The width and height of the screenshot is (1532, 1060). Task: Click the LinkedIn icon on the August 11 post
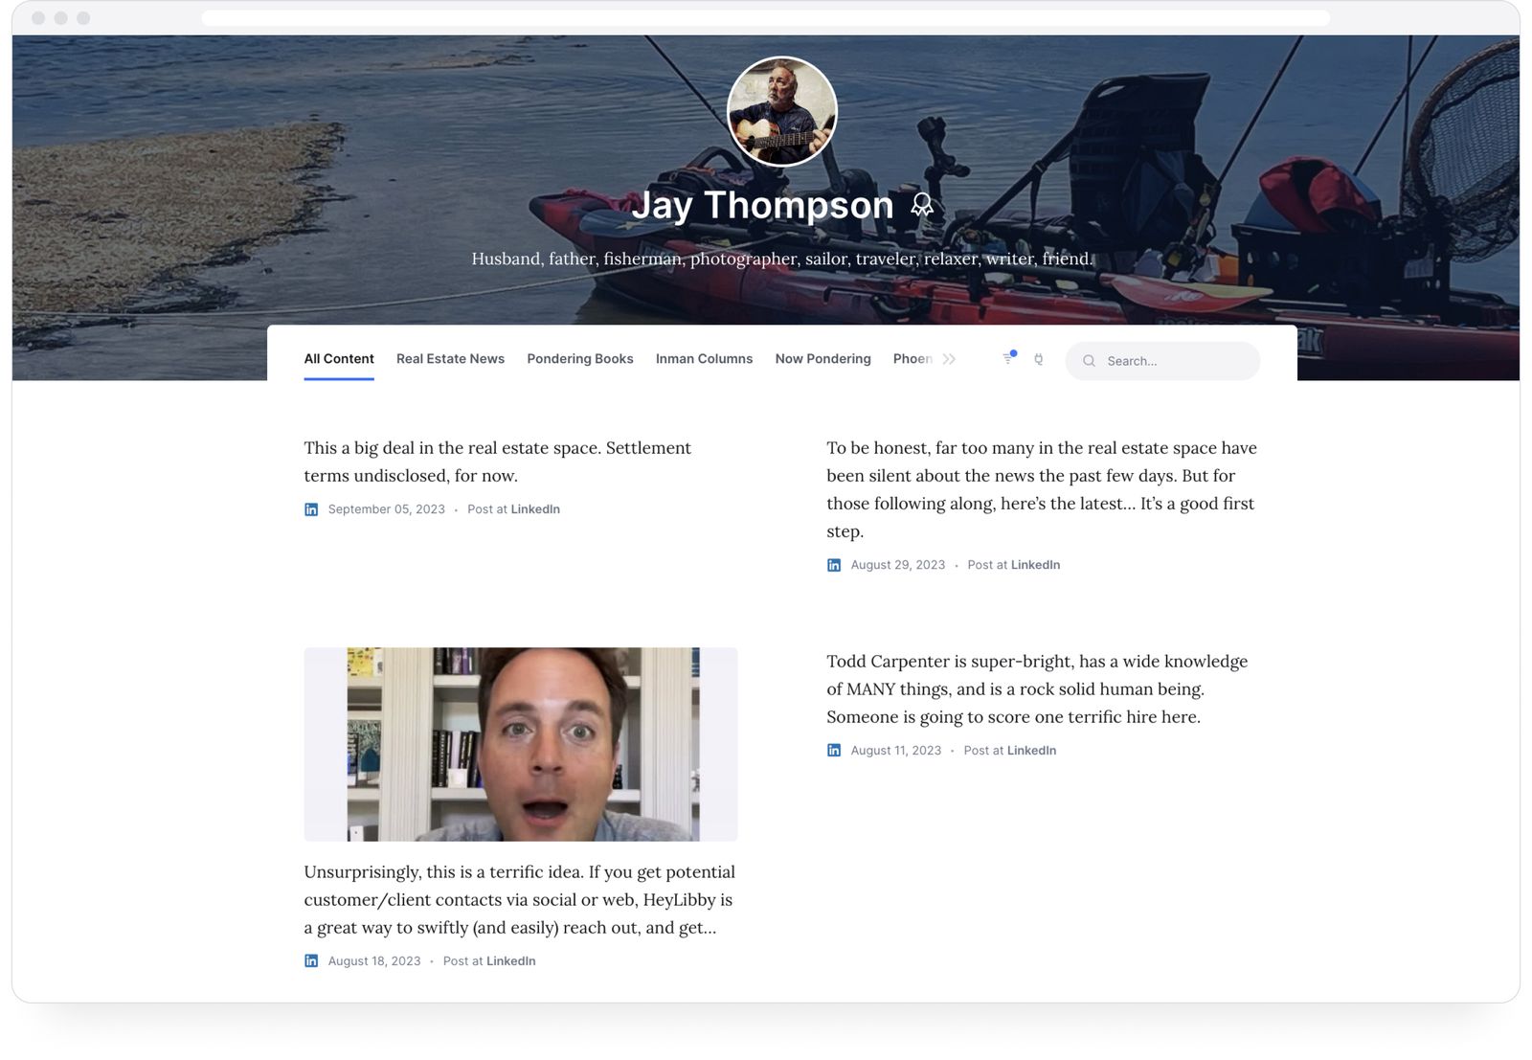pos(833,751)
